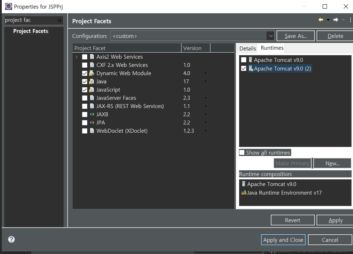Maximize the Properties for JSPPrj window
Screen dimensions: 353x254
325,6
